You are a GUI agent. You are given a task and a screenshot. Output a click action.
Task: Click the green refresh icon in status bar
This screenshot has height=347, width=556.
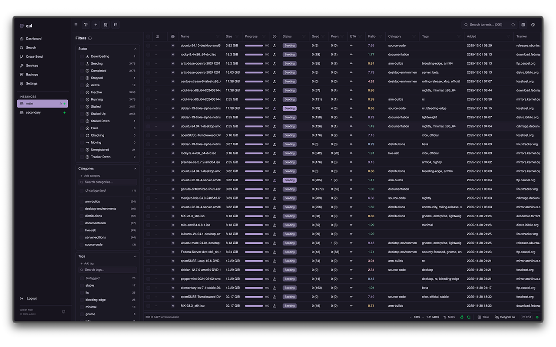click(x=469, y=317)
